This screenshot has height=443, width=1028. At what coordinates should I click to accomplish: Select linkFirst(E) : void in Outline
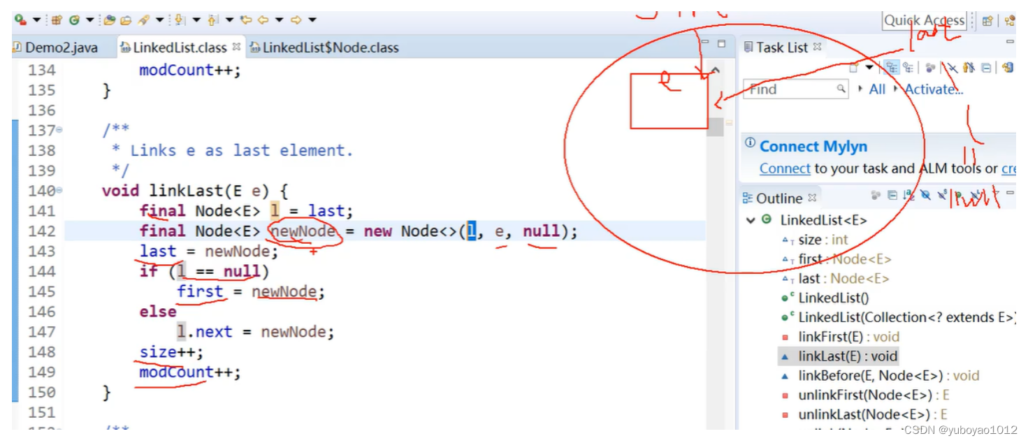click(x=840, y=337)
